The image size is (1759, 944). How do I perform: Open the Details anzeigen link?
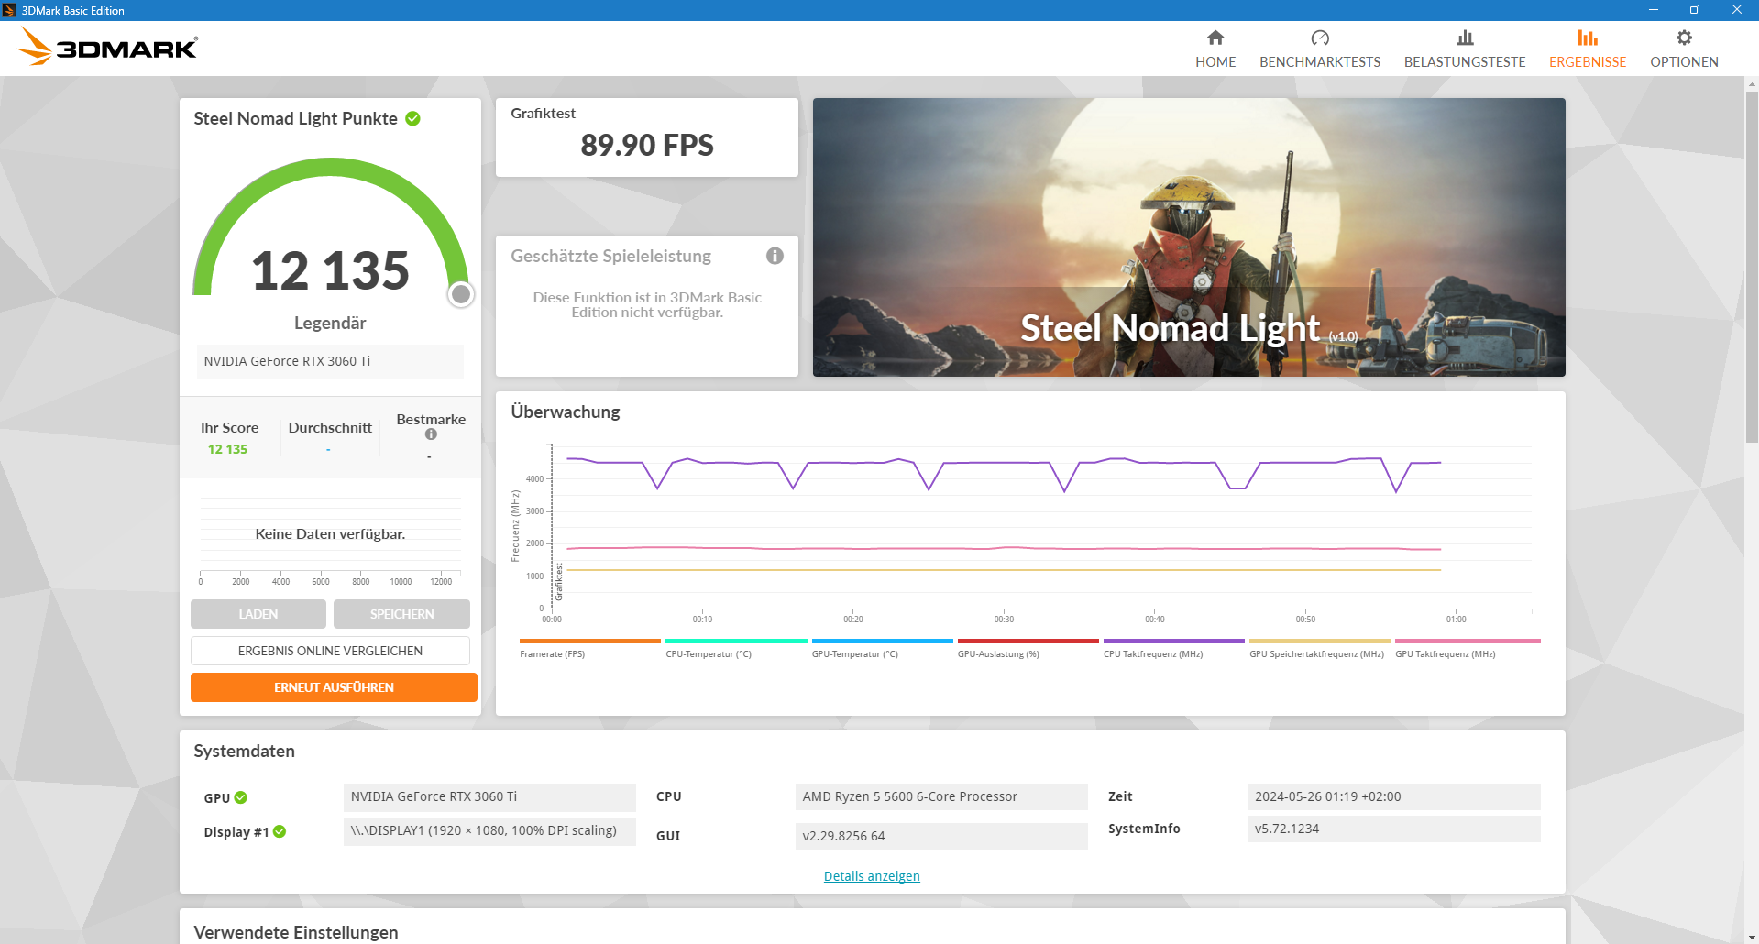coord(871,875)
